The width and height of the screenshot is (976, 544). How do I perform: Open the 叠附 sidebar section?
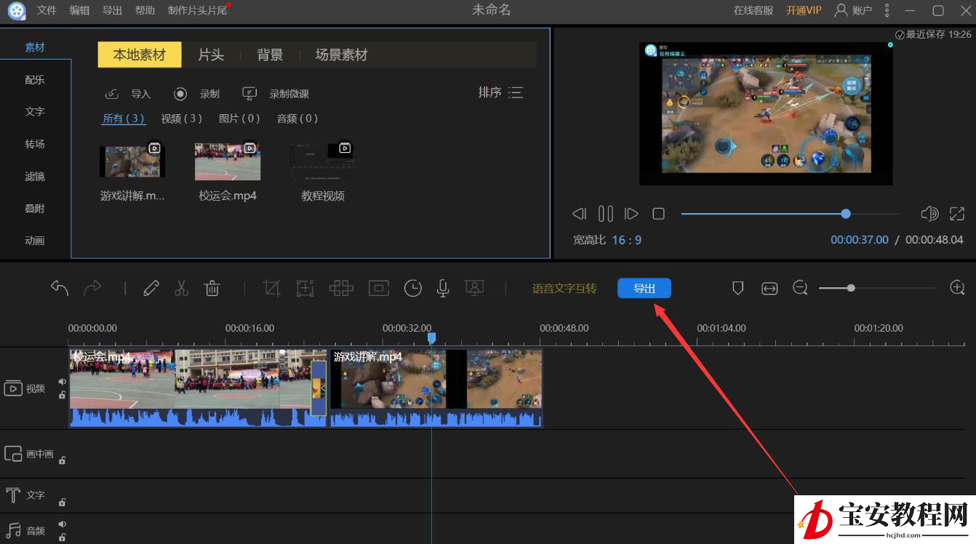click(35, 208)
